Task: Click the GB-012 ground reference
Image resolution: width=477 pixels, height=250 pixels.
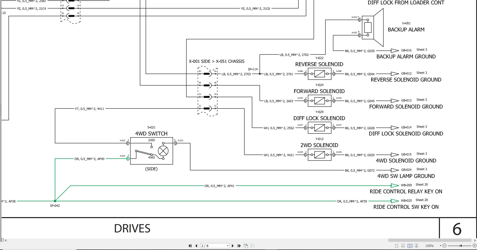Action: [406, 73]
